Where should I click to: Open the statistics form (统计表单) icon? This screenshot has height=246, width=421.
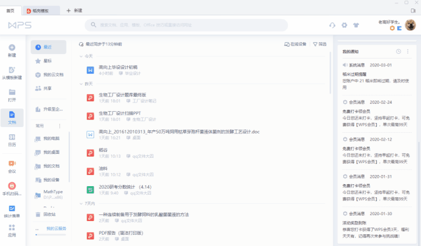pos(12,209)
